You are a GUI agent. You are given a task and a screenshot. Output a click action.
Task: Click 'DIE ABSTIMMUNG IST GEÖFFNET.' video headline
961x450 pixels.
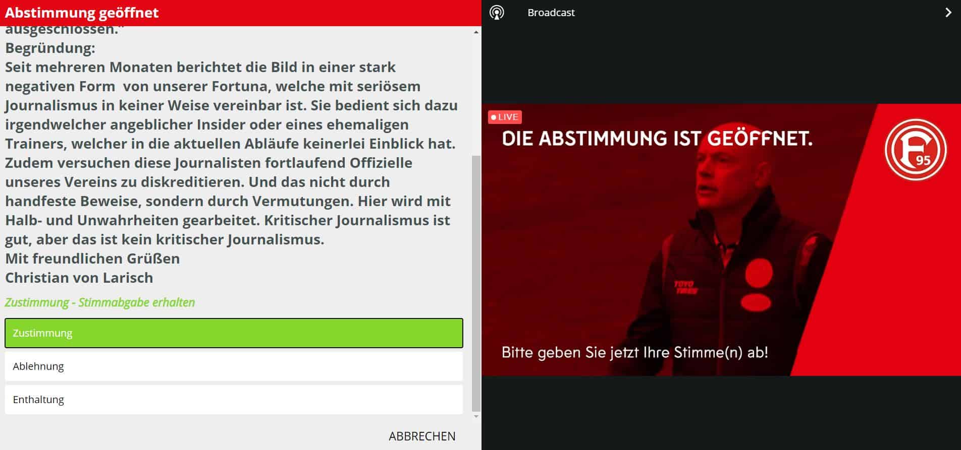click(657, 138)
